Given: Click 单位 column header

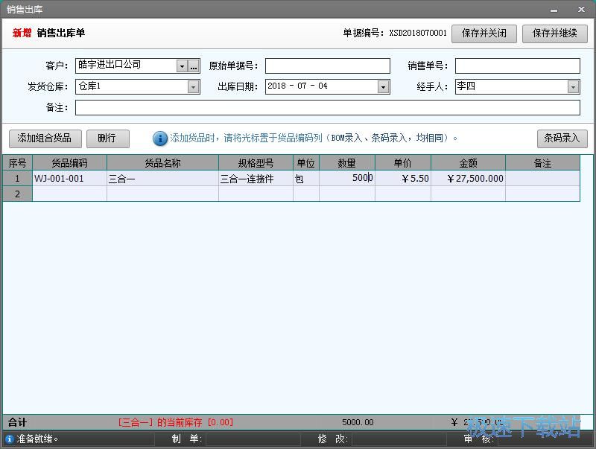Looking at the screenshot, I should click(306, 163).
